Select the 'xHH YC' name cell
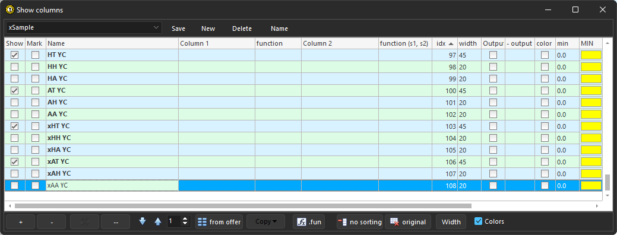 point(112,138)
